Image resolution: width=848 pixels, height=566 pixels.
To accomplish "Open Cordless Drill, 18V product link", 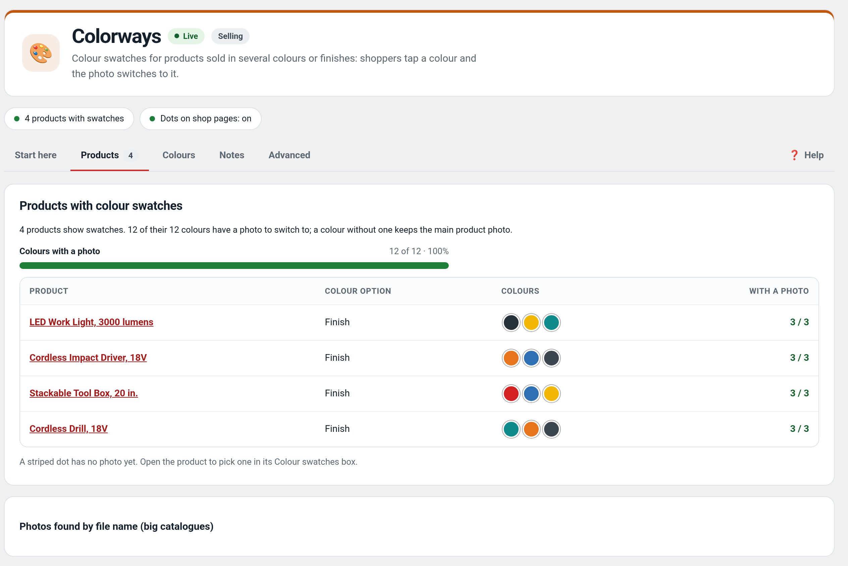I will tap(68, 429).
